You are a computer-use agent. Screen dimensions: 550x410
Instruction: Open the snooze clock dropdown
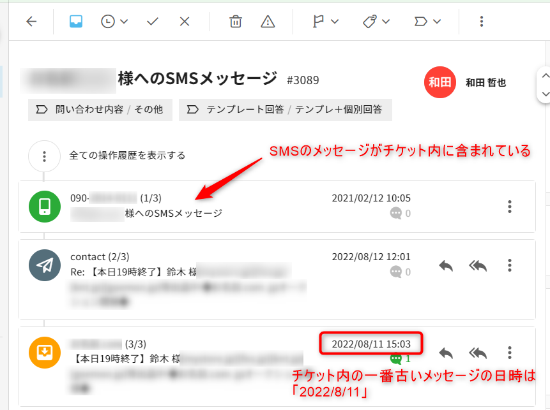(114, 21)
